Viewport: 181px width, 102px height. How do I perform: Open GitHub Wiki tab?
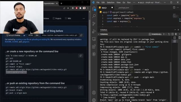[x=68, y=18]
